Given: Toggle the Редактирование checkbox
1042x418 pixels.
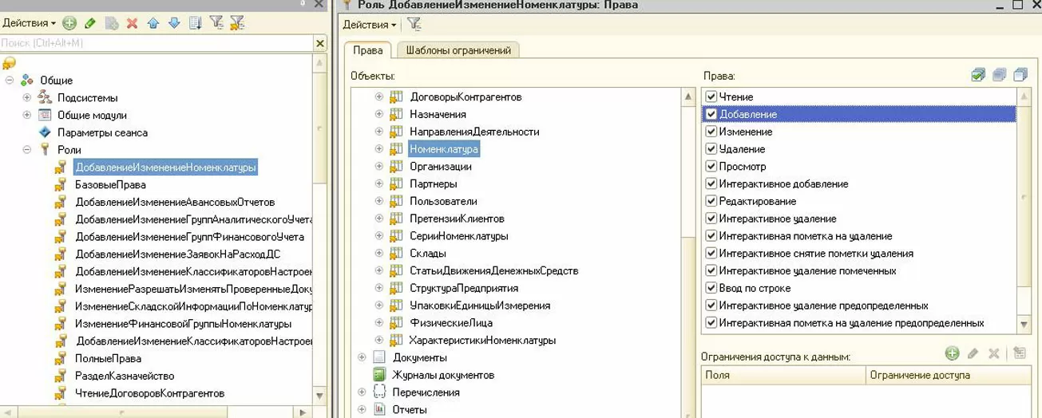Looking at the screenshot, I should pyautogui.click(x=711, y=201).
